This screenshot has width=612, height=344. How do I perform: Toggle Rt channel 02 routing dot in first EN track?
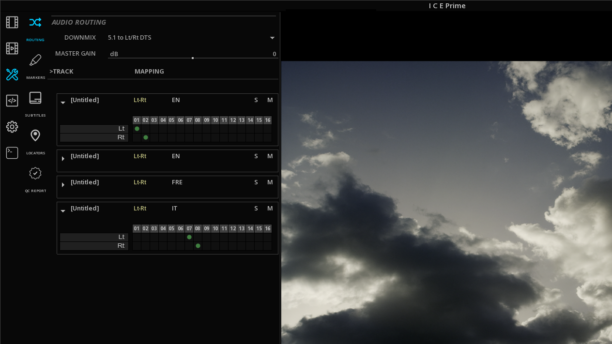click(x=146, y=137)
